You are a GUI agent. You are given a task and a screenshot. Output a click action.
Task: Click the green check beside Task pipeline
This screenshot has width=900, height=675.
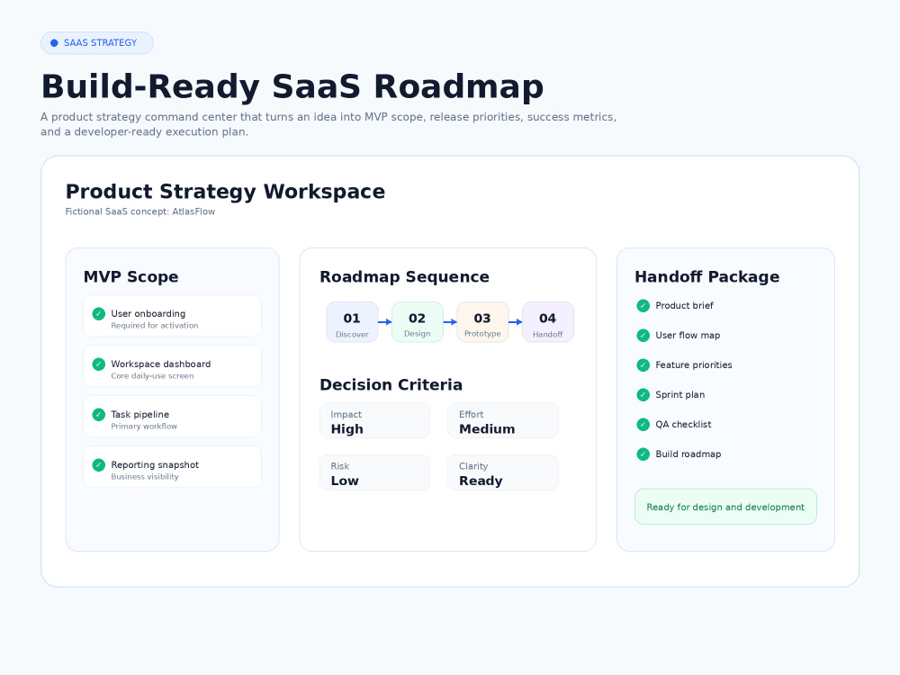pyautogui.click(x=99, y=414)
